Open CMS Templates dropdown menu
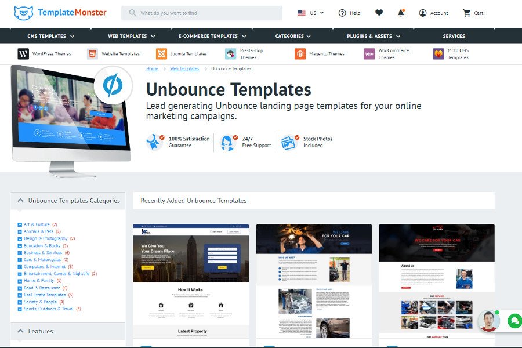The width and height of the screenshot is (522, 348). pyautogui.click(x=50, y=35)
